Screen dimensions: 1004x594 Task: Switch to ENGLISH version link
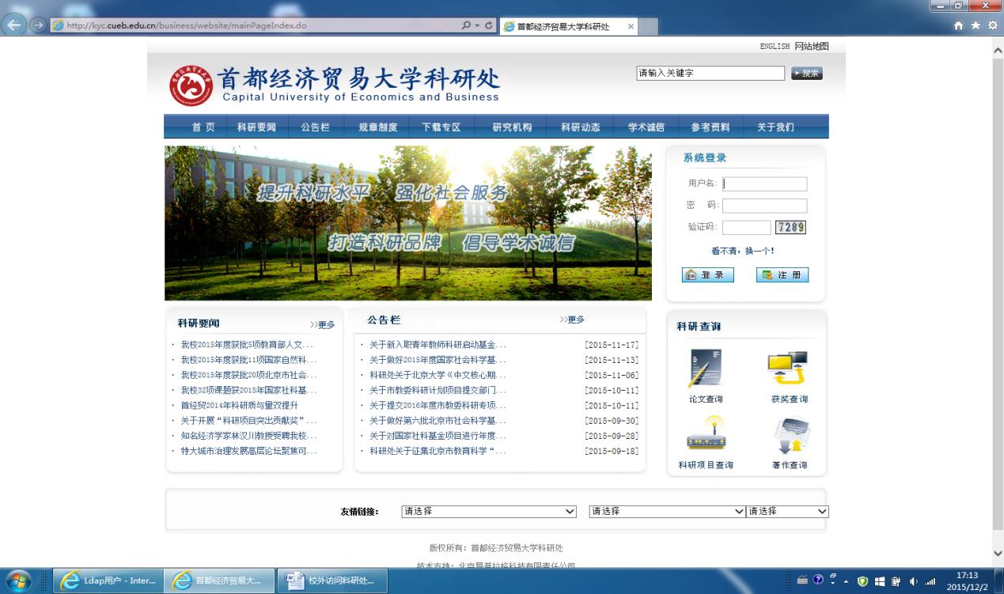pos(775,47)
